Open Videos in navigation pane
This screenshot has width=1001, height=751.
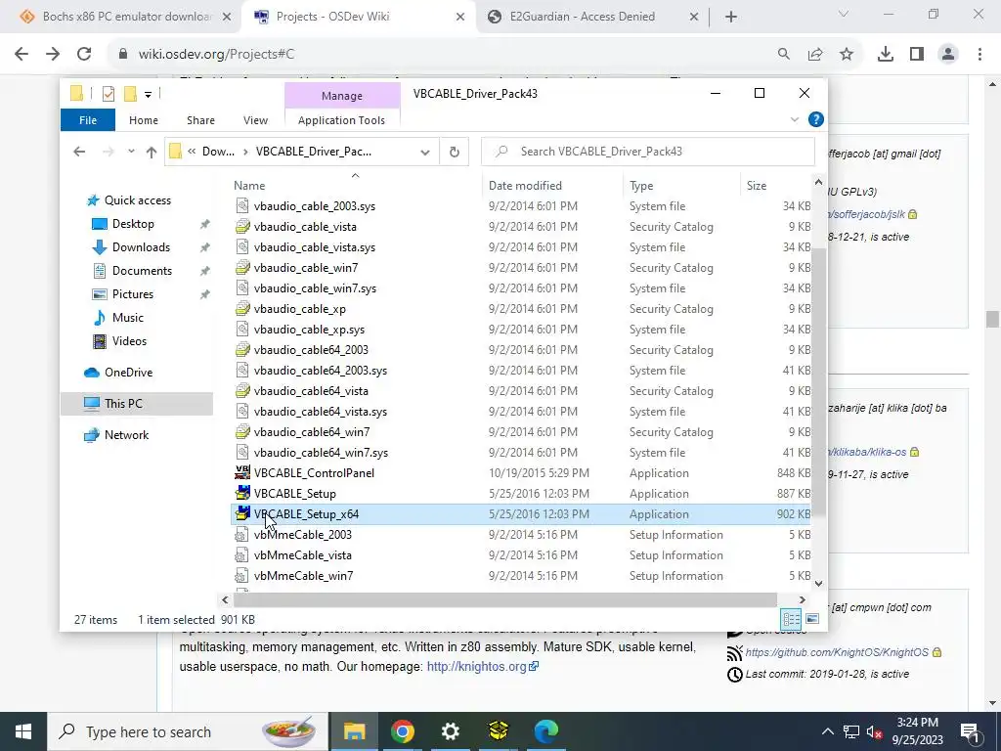pyautogui.click(x=129, y=341)
